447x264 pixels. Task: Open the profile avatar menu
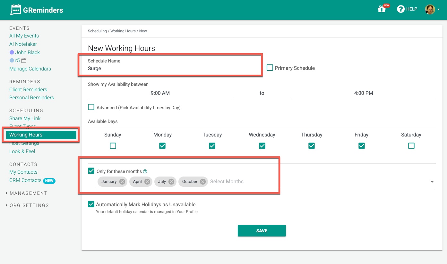(430, 9)
